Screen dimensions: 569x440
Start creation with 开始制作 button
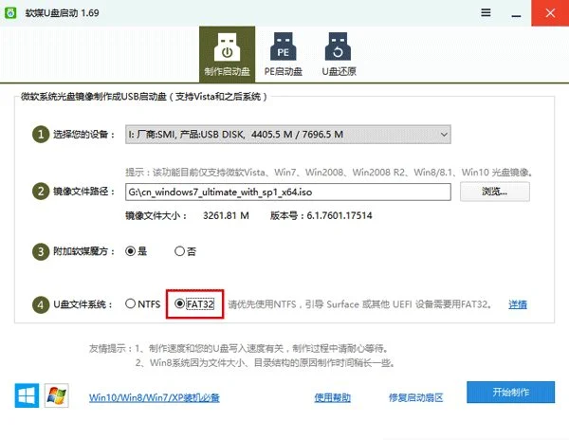pos(510,393)
